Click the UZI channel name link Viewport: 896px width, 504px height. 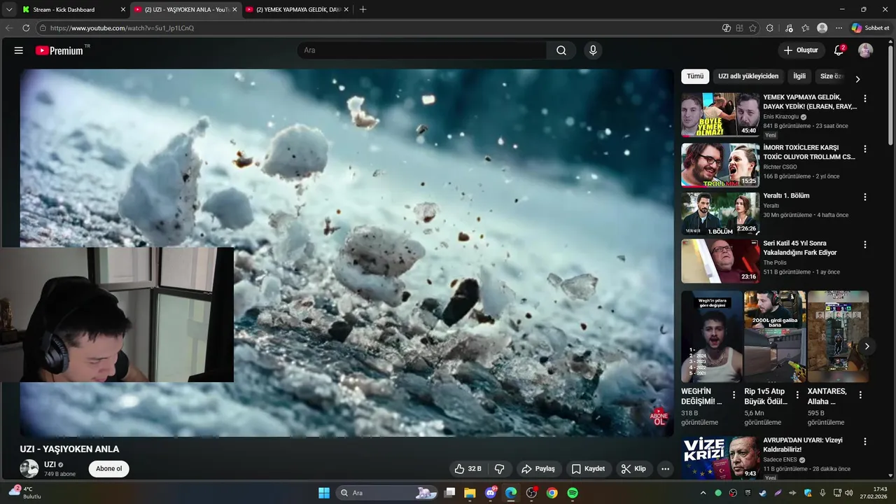click(x=50, y=465)
